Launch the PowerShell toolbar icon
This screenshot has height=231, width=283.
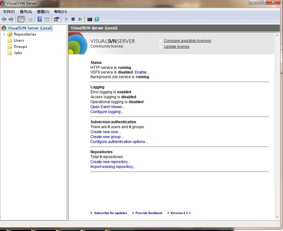click(x=97, y=19)
